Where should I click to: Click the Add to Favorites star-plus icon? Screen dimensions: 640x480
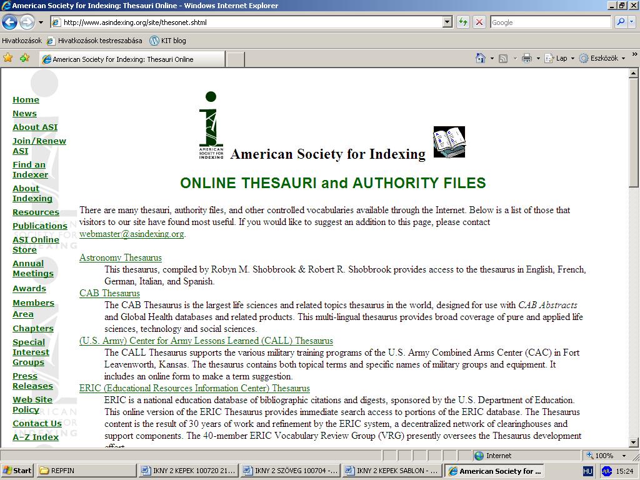click(x=24, y=58)
